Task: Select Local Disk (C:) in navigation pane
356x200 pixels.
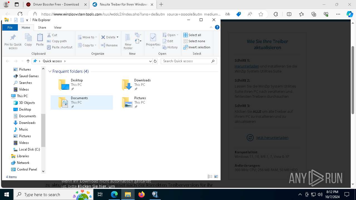Action: point(27,149)
